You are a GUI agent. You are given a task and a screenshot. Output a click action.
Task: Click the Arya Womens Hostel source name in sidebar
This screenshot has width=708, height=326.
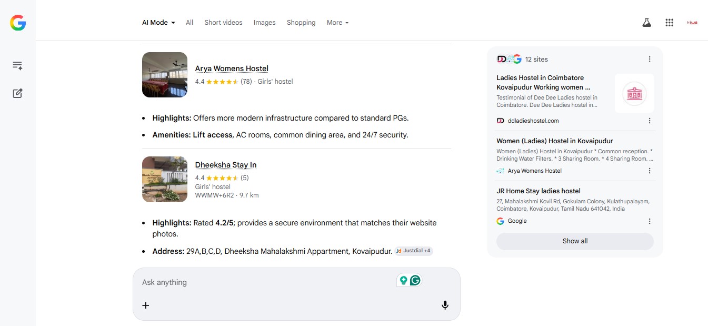pyautogui.click(x=534, y=171)
